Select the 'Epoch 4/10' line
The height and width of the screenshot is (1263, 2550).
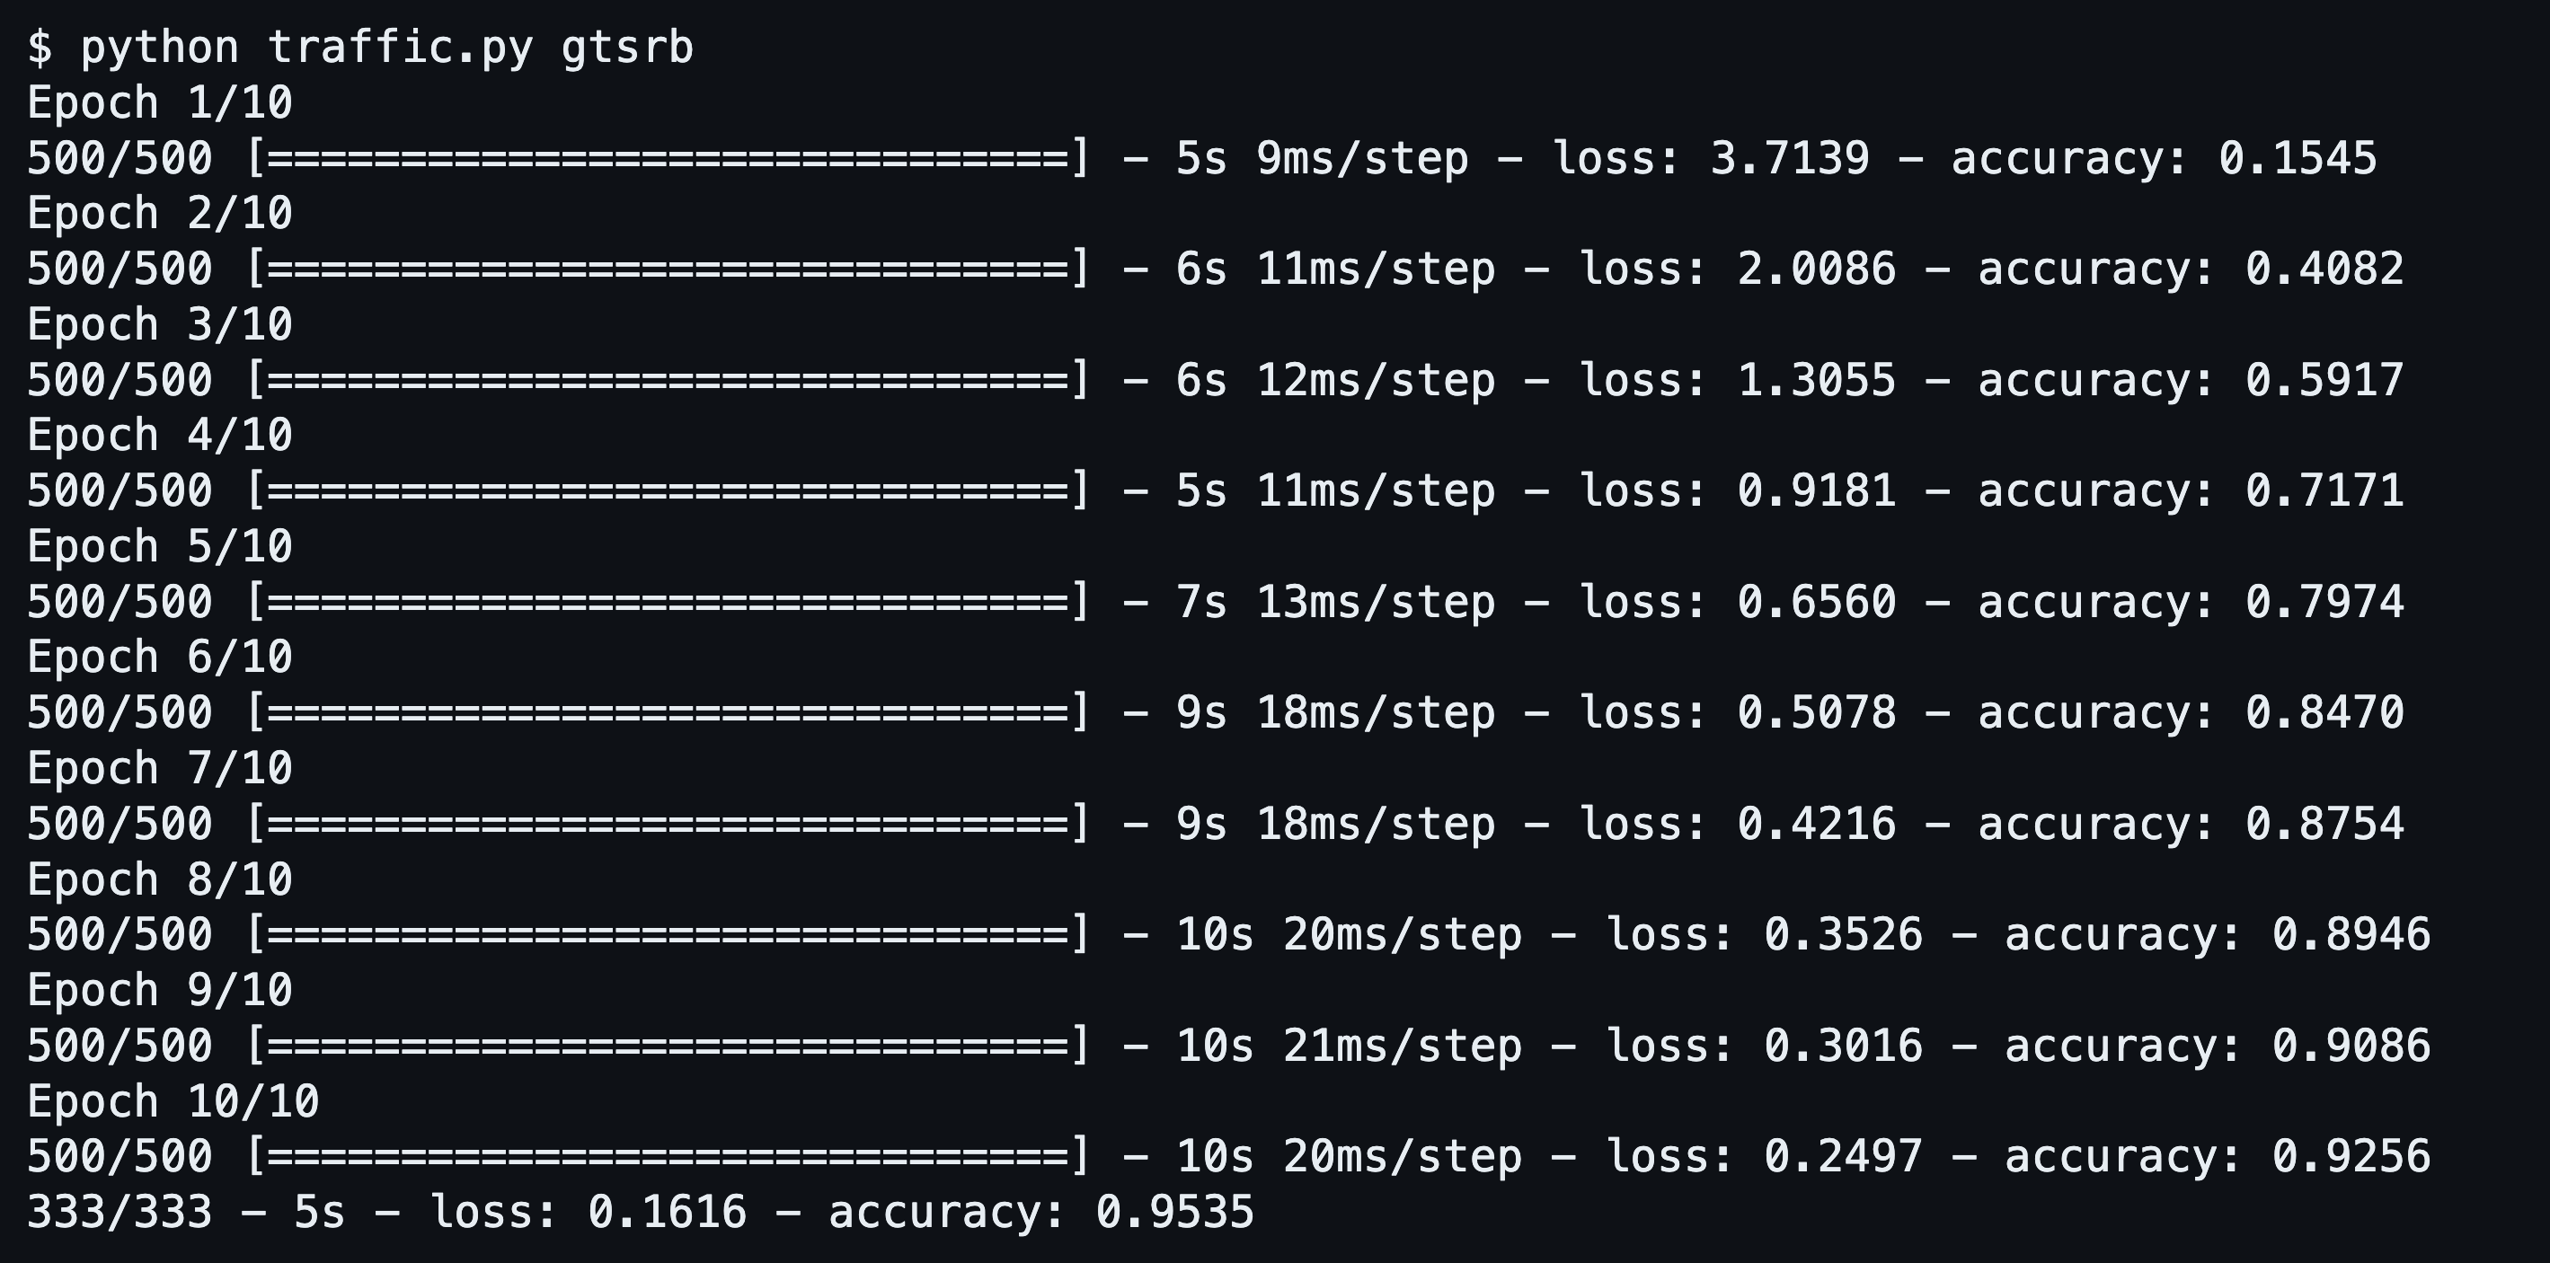point(160,436)
